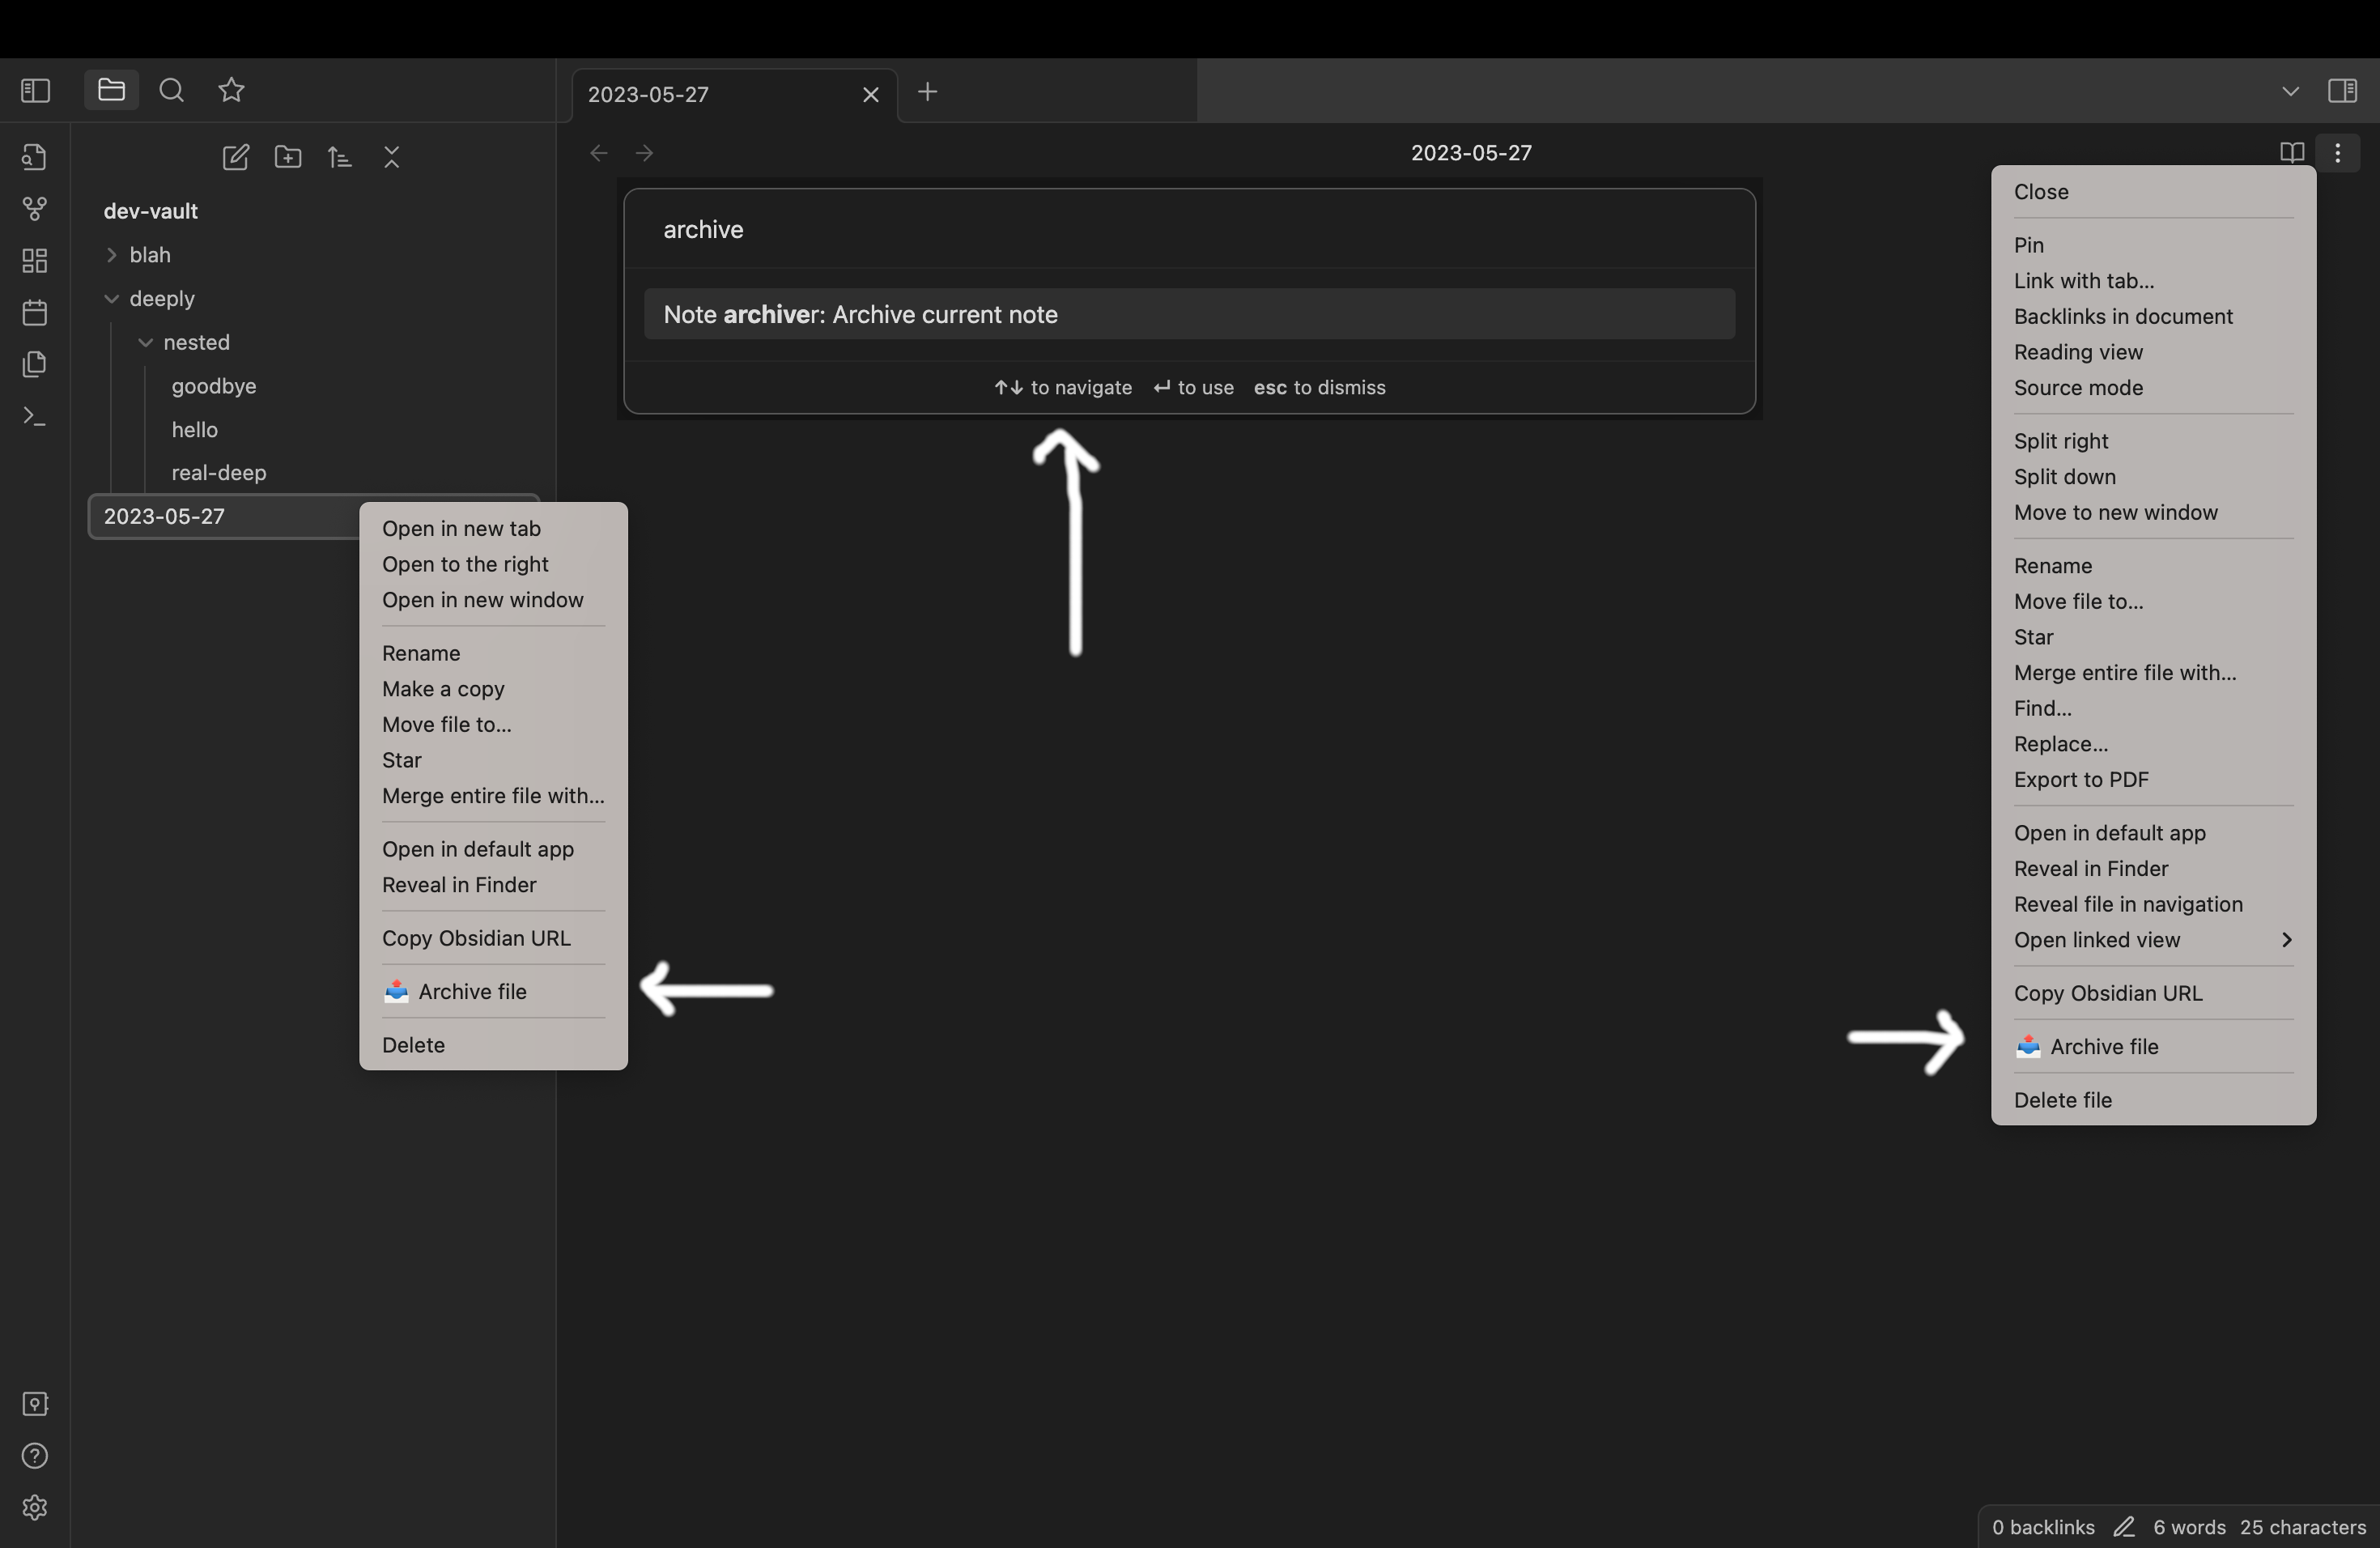Open the tab list dropdown chevron
2380x1548 pixels.
point(2290,91)
